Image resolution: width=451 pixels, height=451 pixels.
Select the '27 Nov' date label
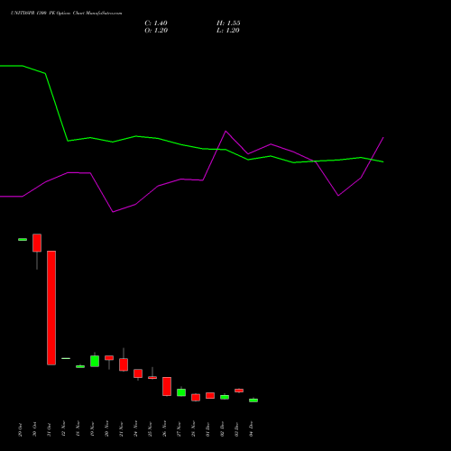pos(179,429)
